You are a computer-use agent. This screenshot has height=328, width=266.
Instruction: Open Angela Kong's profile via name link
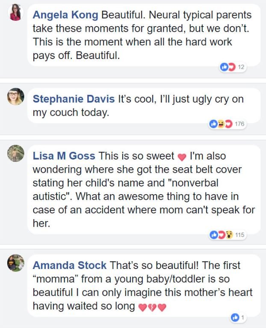65,15
